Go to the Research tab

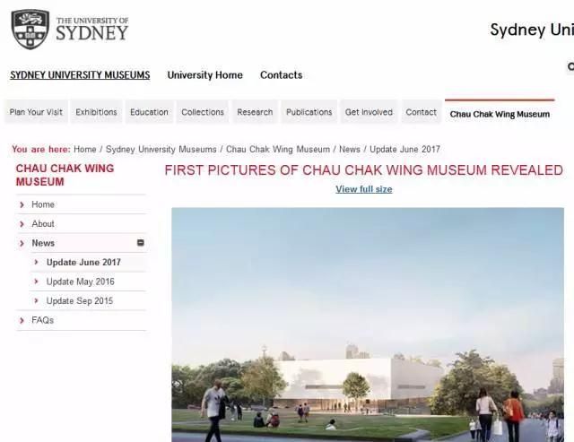click(x=255, y=112)
